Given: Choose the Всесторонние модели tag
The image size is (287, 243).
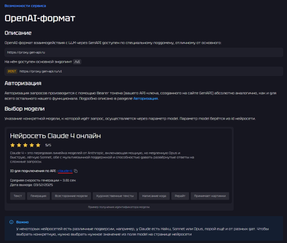Looking at the screenshot, I should click(71, 196).
